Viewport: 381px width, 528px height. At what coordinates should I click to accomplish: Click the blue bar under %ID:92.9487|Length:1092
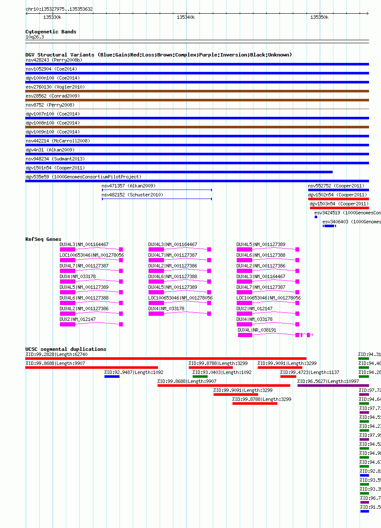coord(112,377)
